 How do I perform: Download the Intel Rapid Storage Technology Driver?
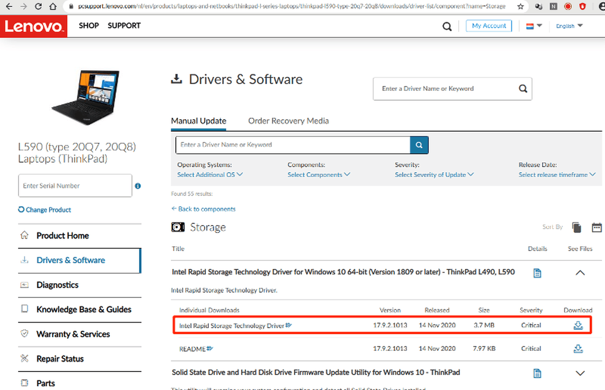tap(578, 325)
